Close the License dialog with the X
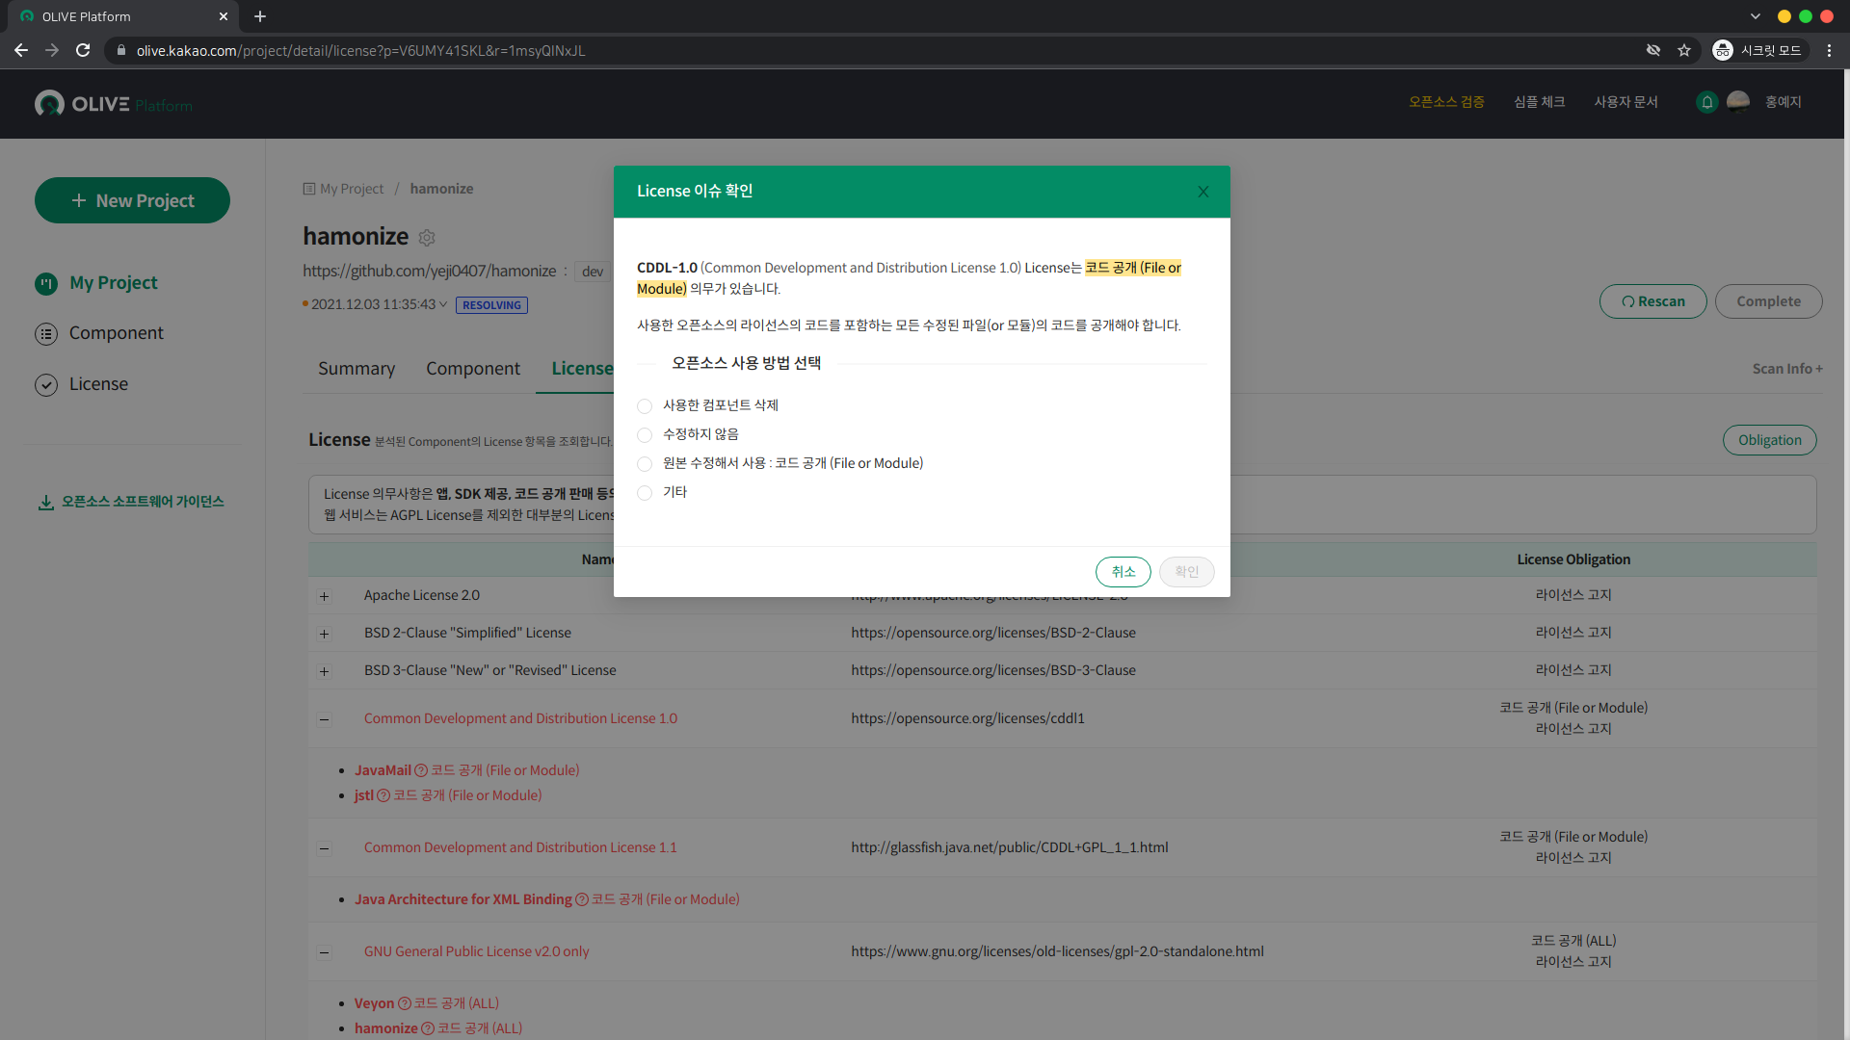The width and height of the screenshot is (1850, 1040). click(x=1202, y=192)
